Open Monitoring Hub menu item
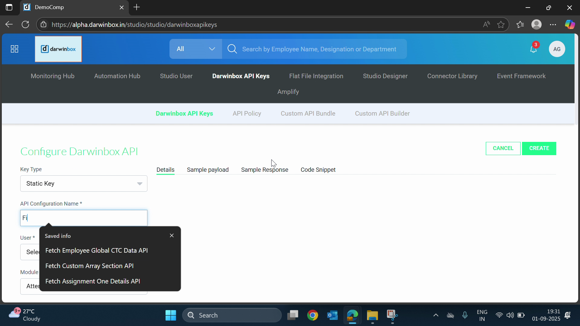The height and width of the screenshot is (326, 580). 53,76
